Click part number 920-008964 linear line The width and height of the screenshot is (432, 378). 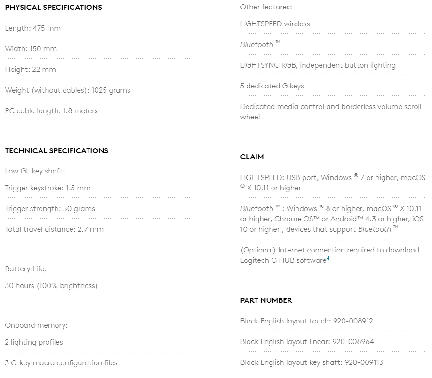307,342
